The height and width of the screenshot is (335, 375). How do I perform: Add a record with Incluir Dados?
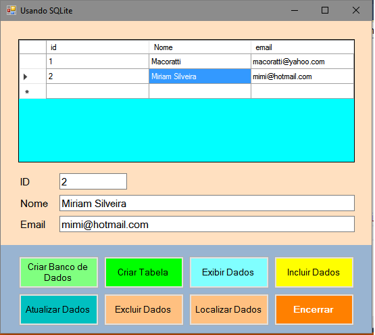pyautogui.click(x=314, y=273)
